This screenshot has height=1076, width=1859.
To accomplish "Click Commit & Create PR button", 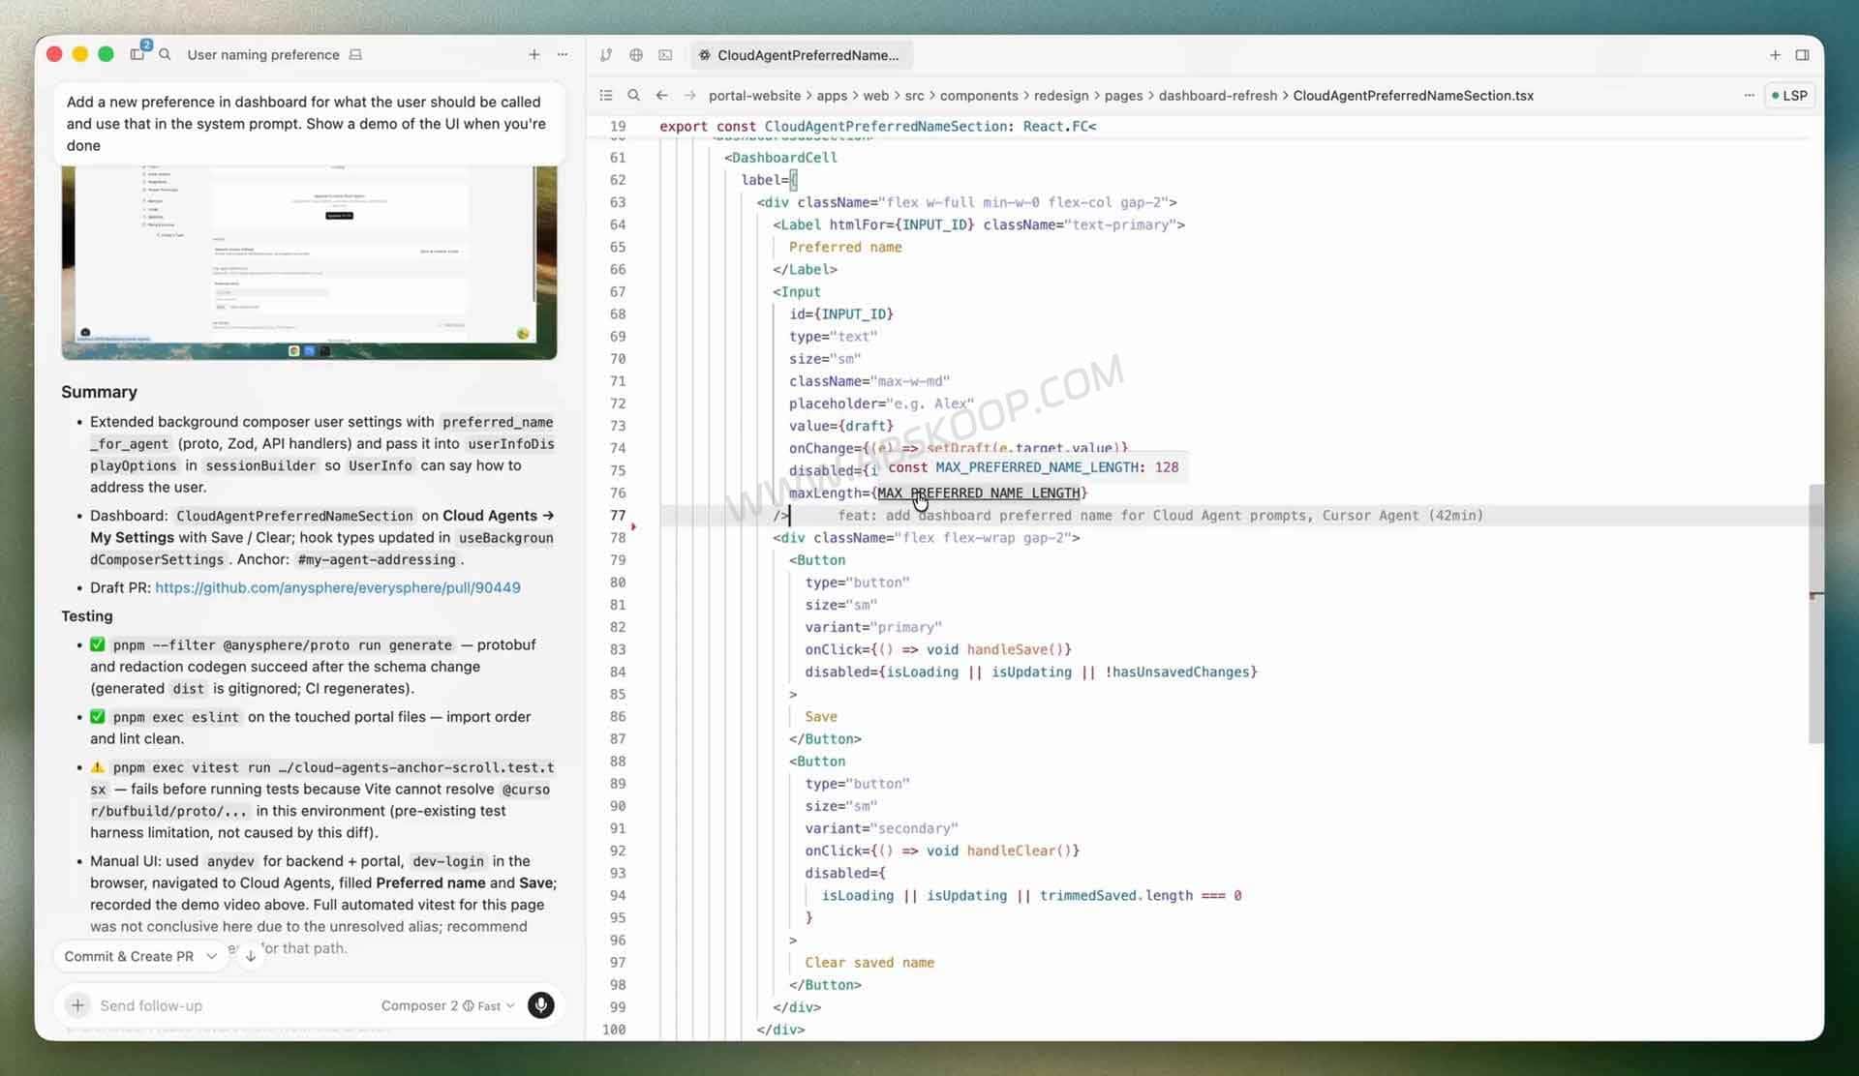I will click(x=129, y=956).
